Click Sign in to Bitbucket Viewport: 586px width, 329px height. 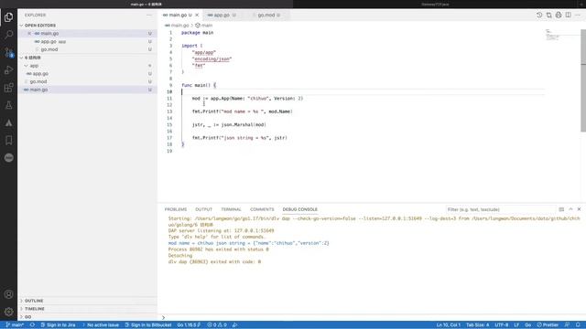click(148, 325)
